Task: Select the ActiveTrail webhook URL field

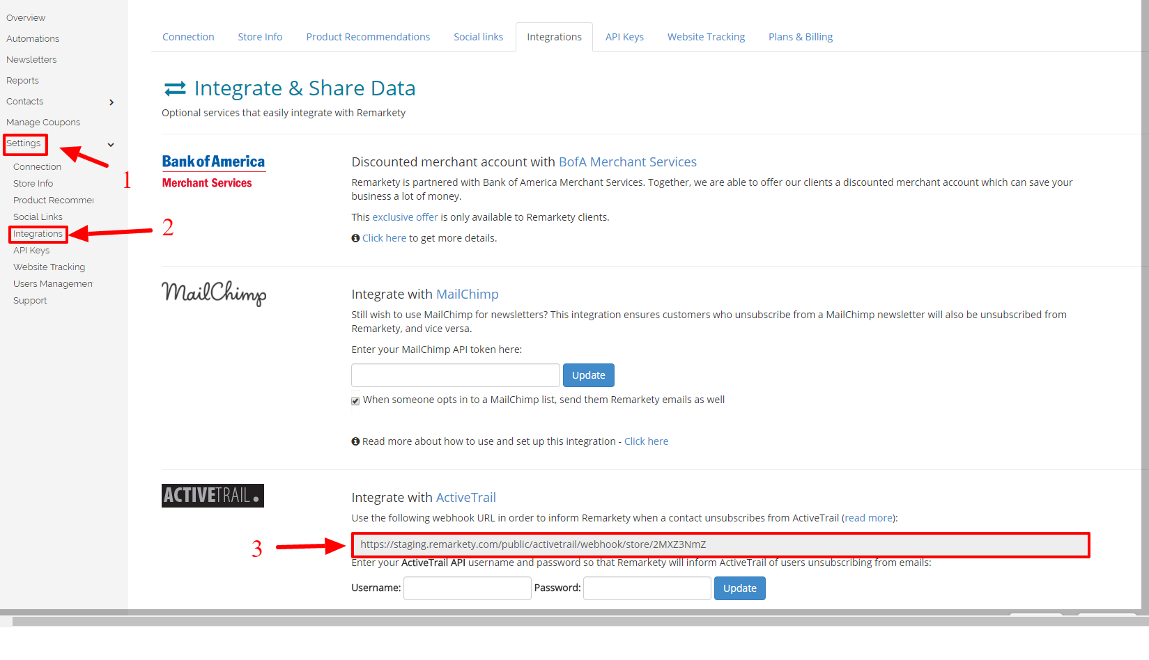Action: [720, 544]
